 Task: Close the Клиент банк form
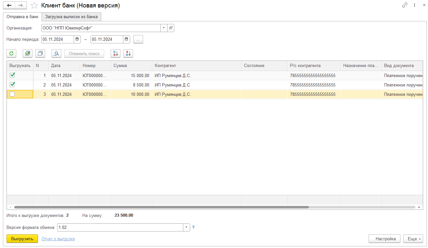pos(424,5)
